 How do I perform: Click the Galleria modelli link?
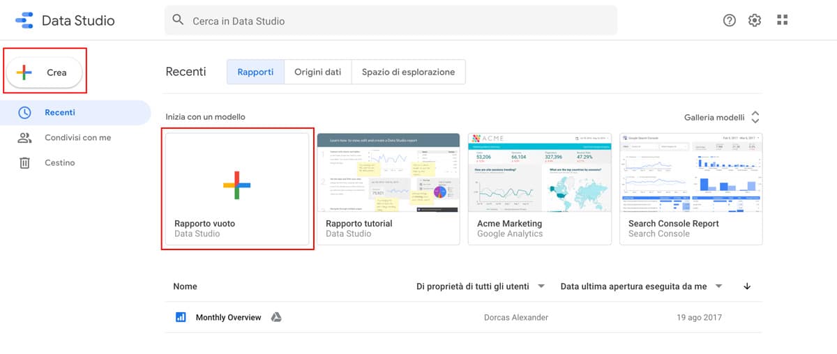[x=714, y=117]
